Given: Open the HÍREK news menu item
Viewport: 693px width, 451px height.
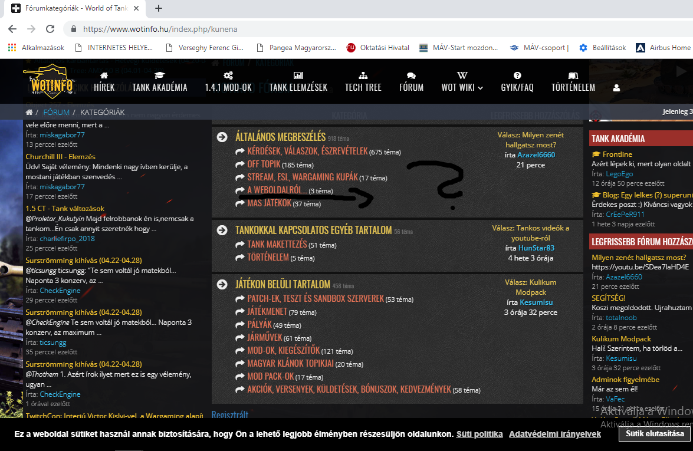Looking at the screenshot, I should [x=104, y=82].
